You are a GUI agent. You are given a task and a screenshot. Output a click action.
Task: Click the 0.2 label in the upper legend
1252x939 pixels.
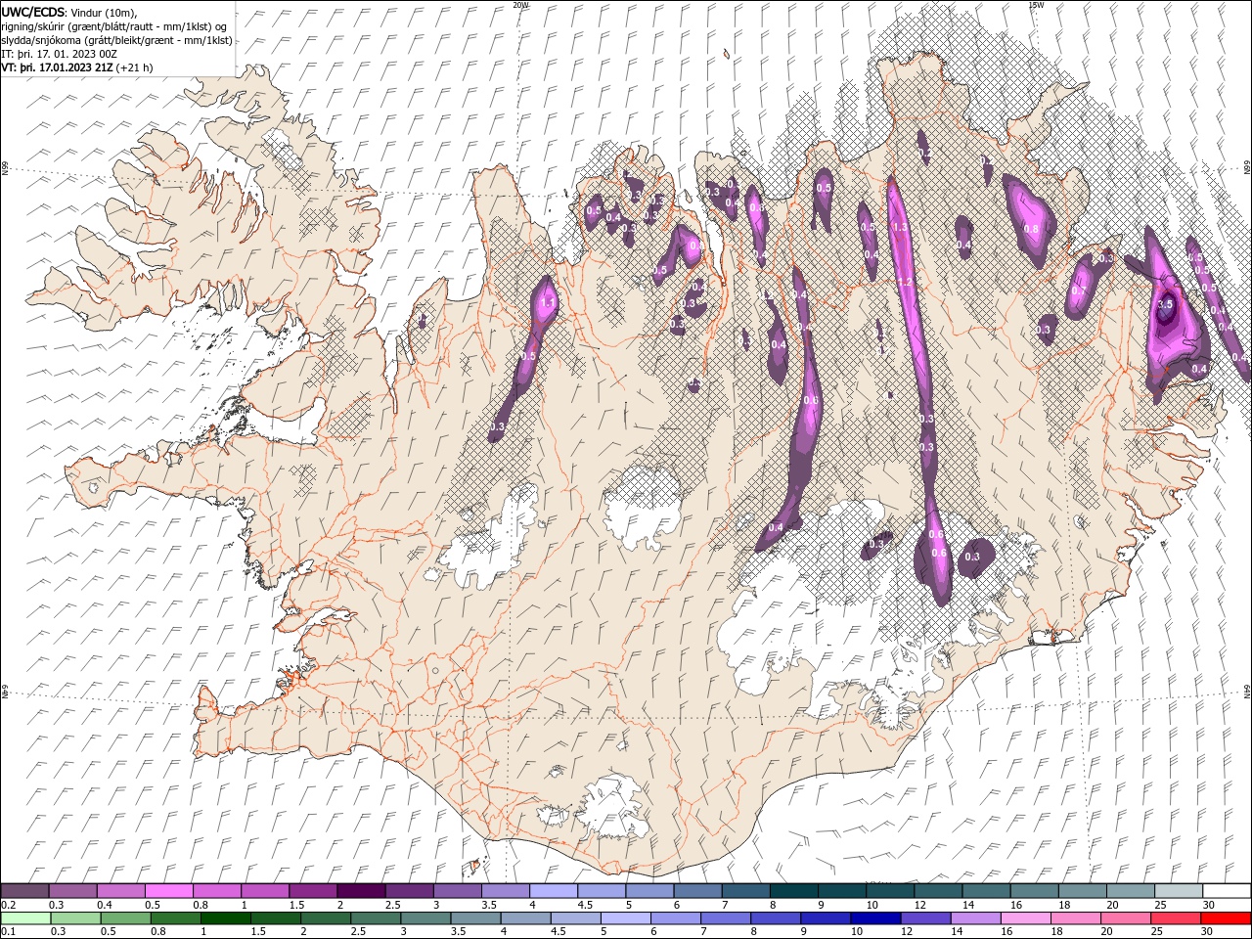8,905
